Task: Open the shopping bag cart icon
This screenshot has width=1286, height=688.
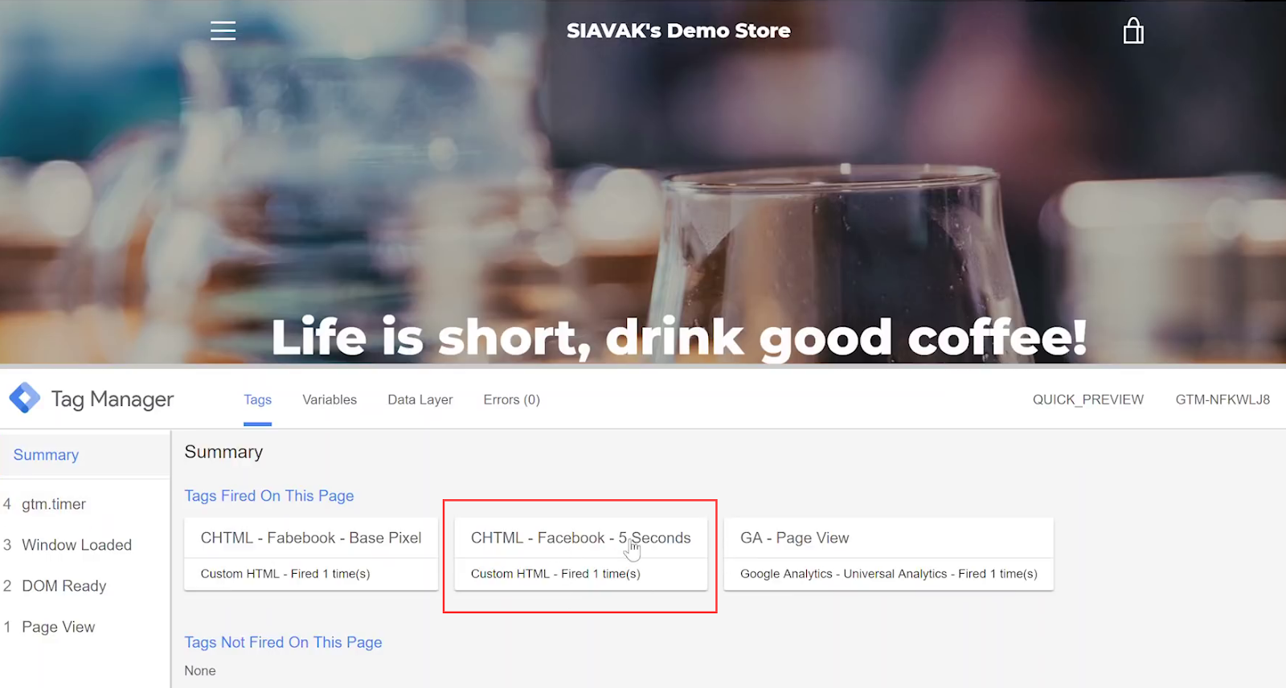Action: coord(1133,31)
